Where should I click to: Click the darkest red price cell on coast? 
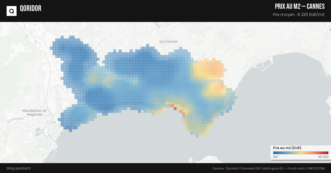point(175,109)
